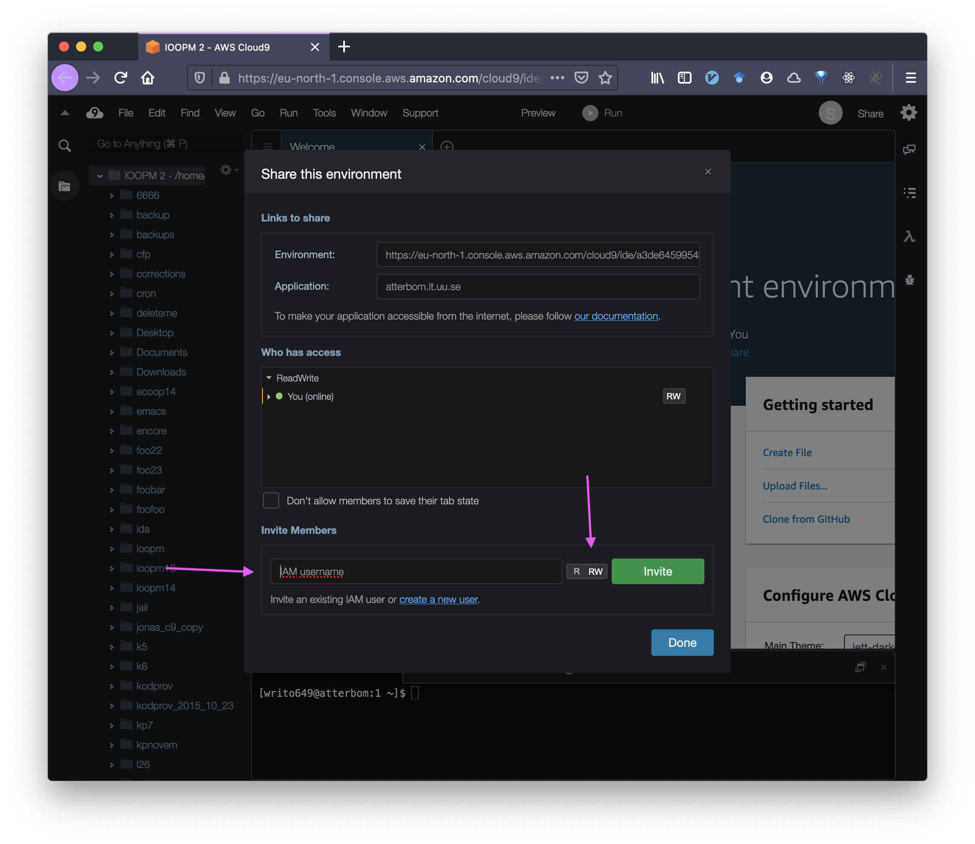
Task: Open the Edit menu
Action: tap(156, 113)
